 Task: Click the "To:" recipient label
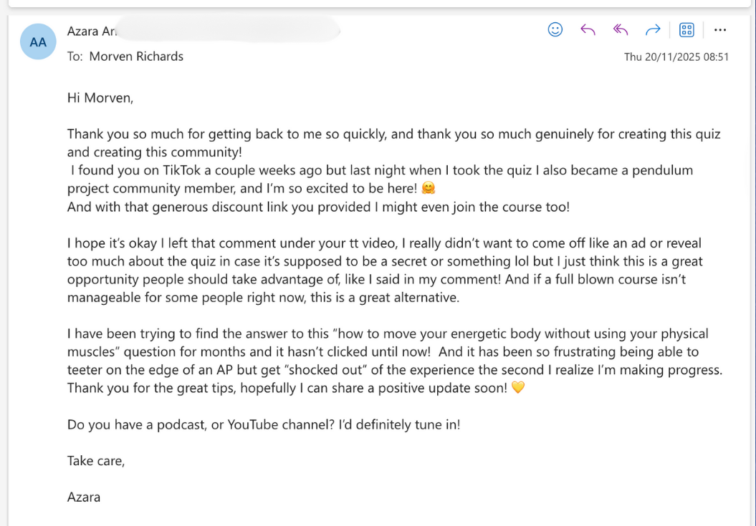point(75,57)
